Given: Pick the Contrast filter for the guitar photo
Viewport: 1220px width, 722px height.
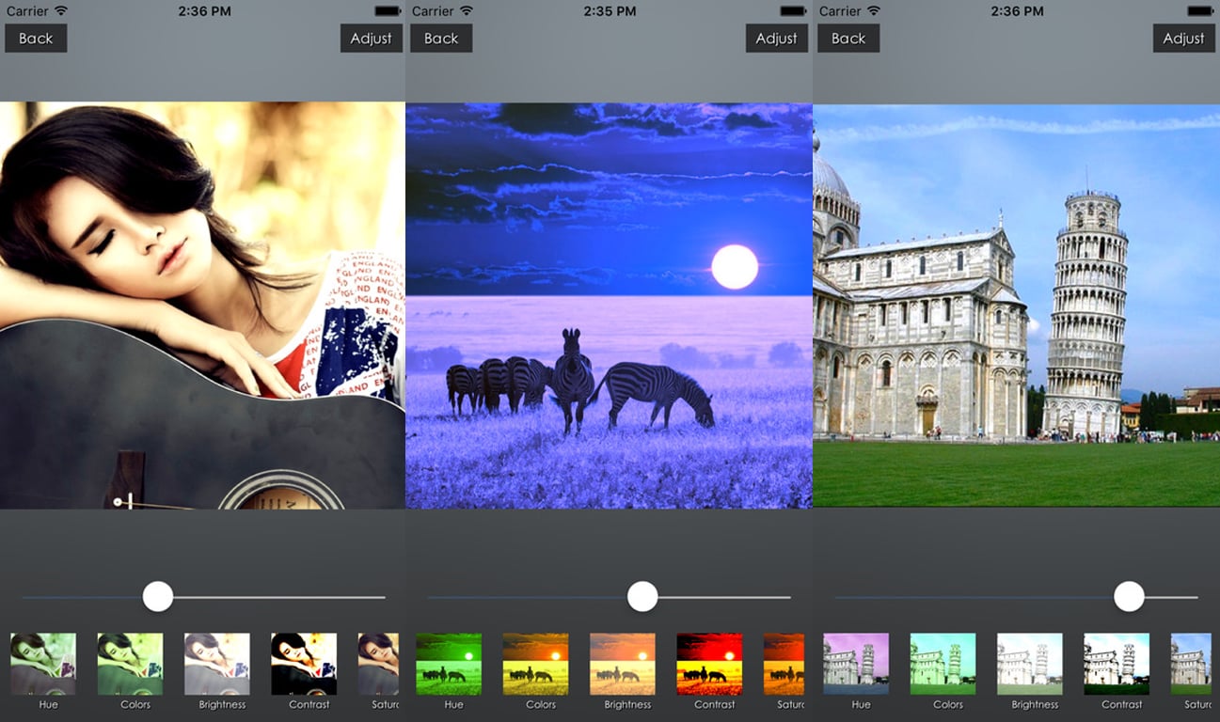Looking at the screenshot, I should click(304, 664).
